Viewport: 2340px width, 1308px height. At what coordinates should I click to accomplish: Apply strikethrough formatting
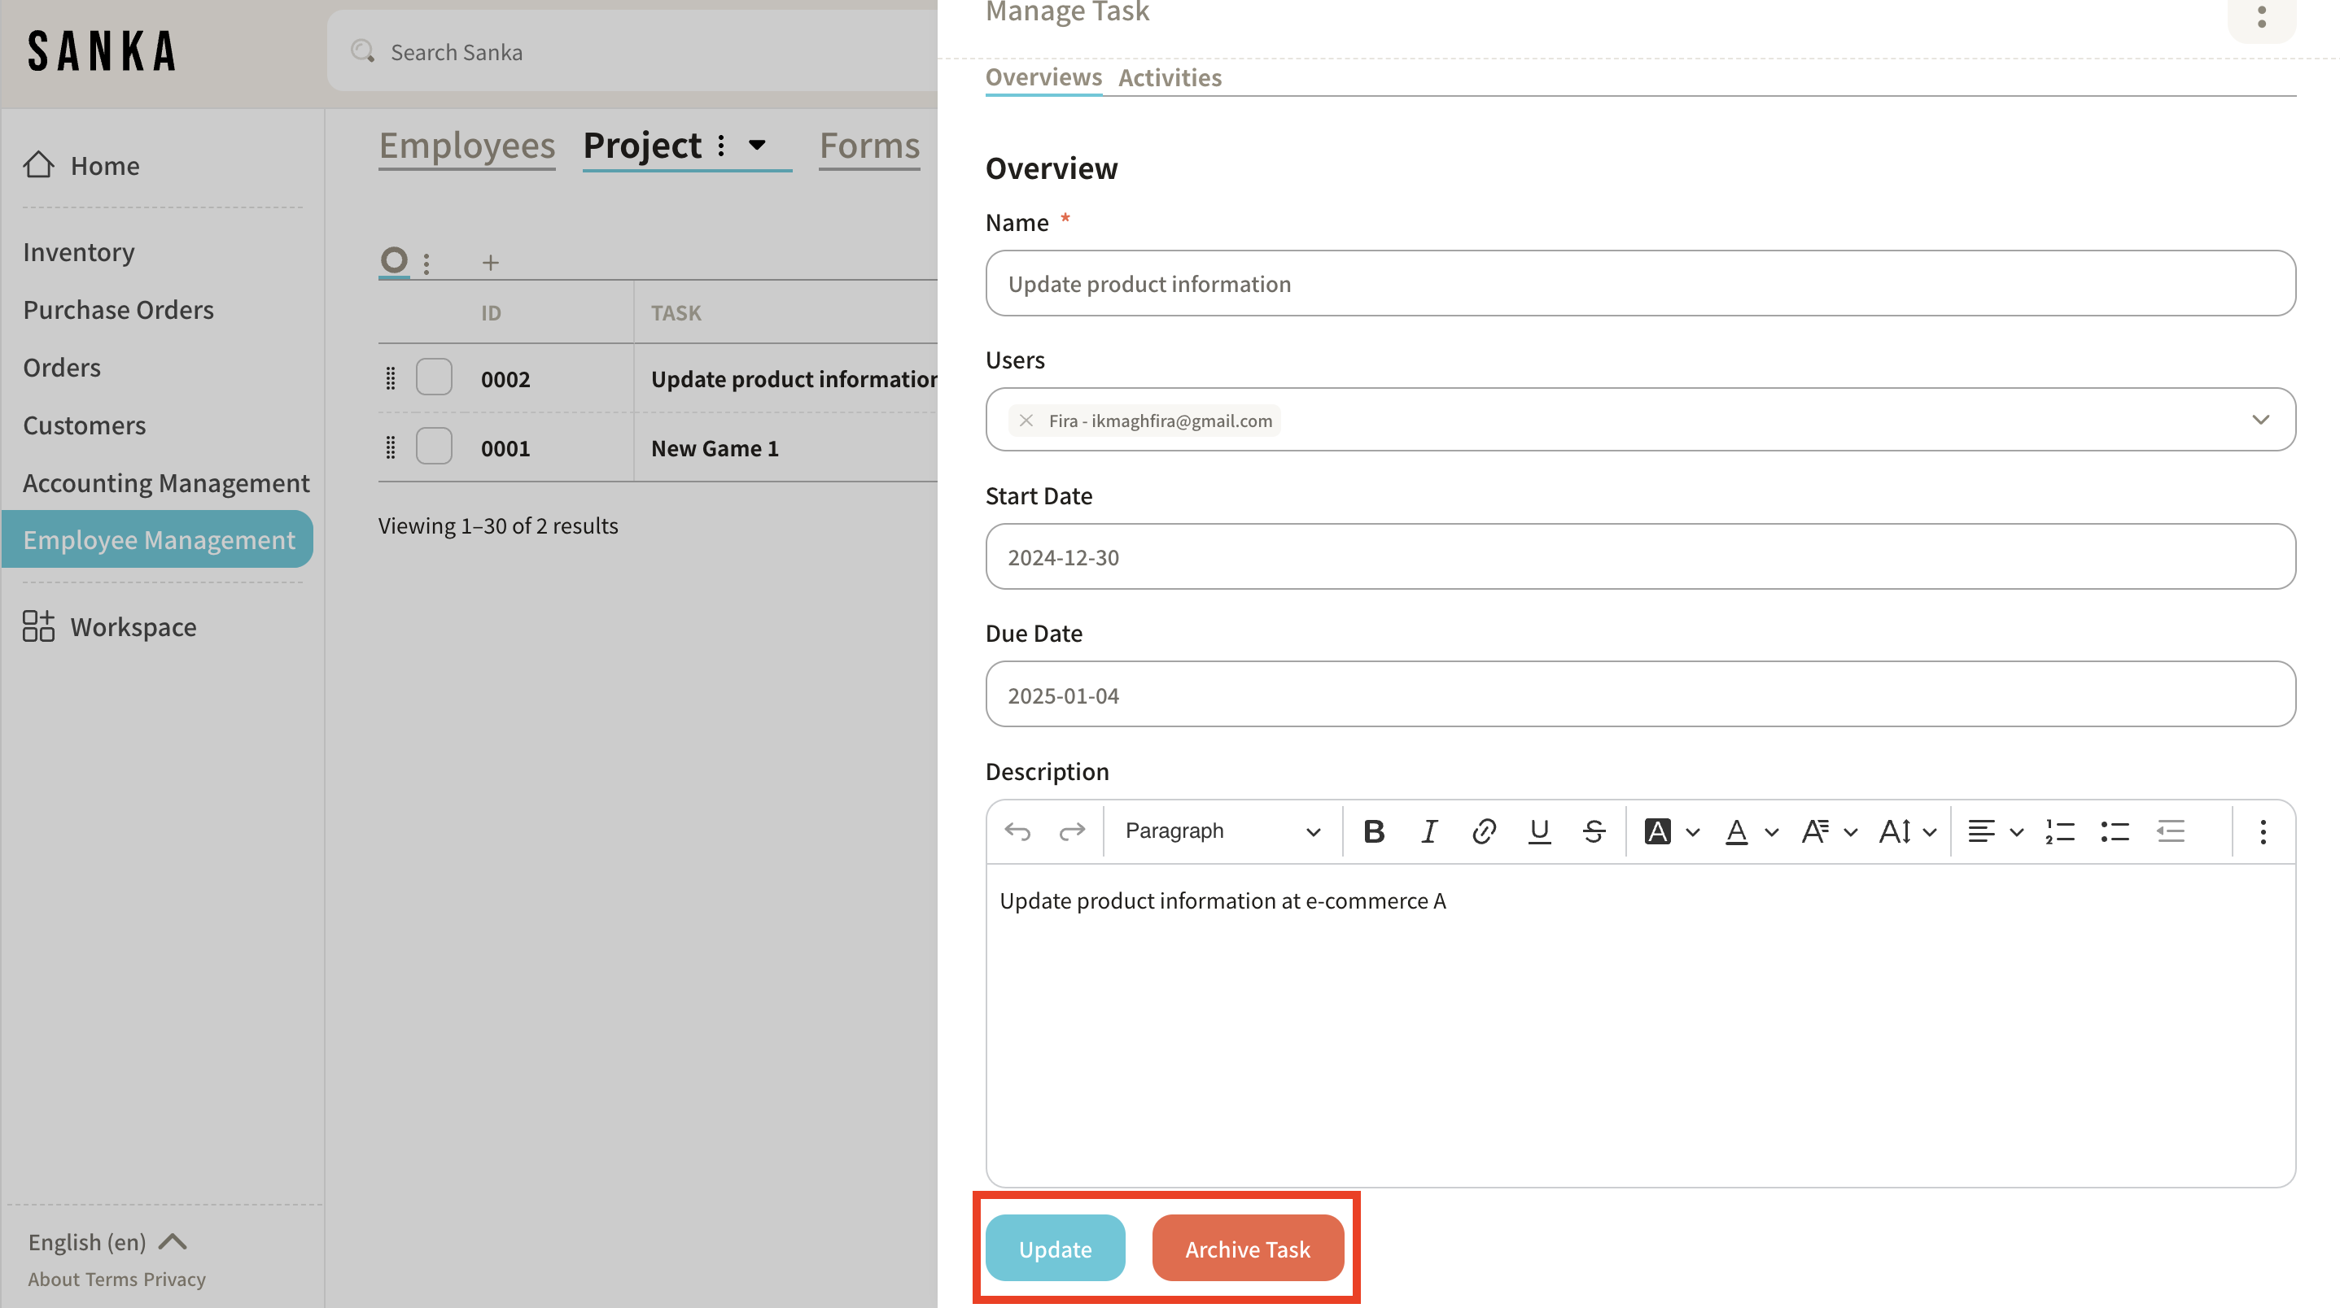(1594, 831)
